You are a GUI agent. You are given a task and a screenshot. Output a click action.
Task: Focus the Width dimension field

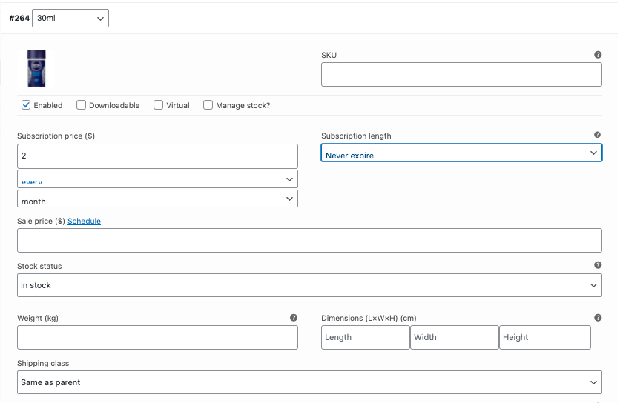(454, 338)
